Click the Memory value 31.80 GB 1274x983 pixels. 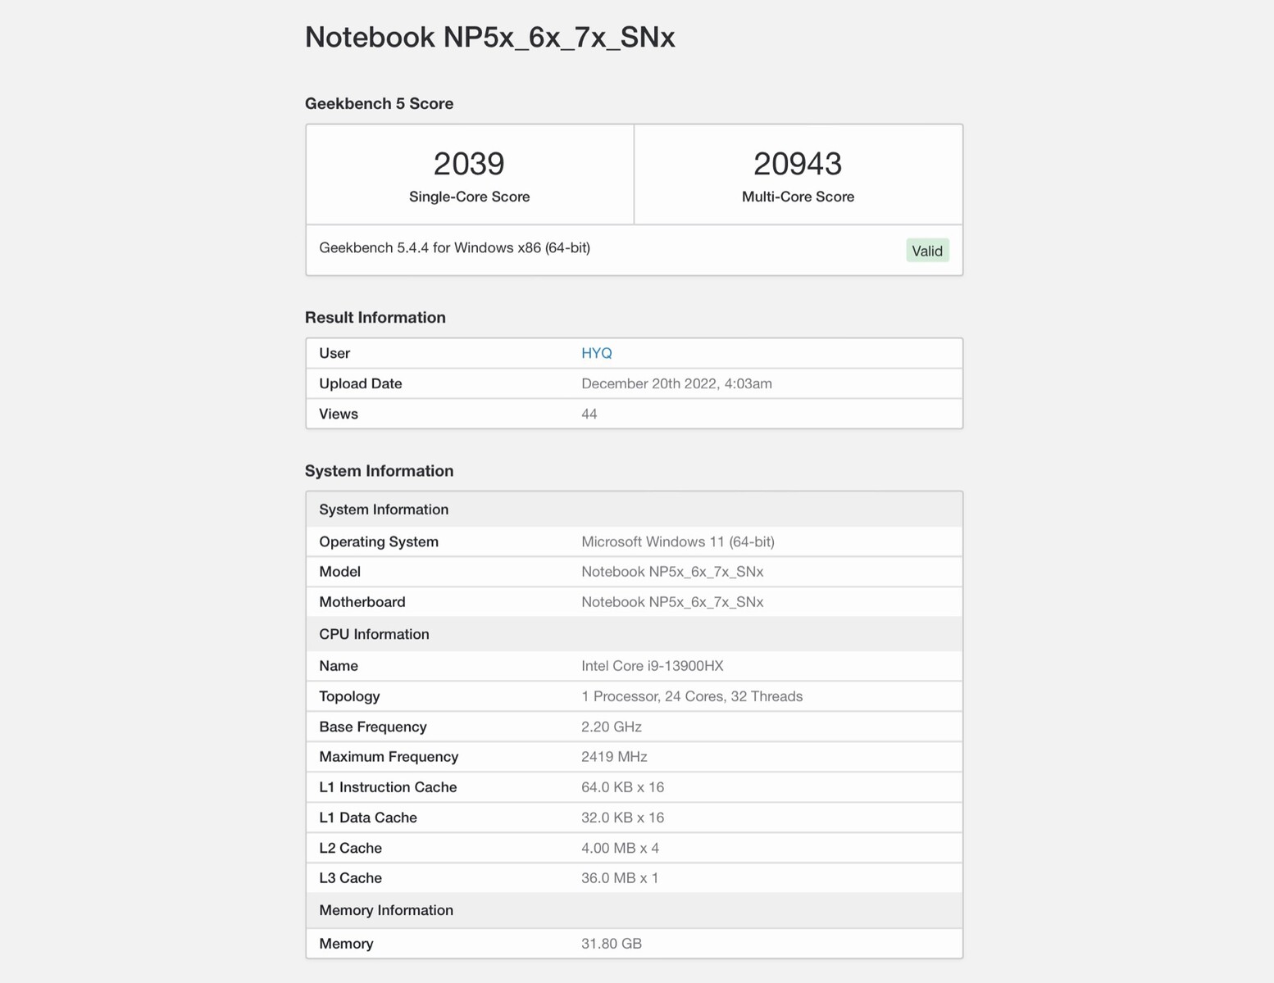612,944
